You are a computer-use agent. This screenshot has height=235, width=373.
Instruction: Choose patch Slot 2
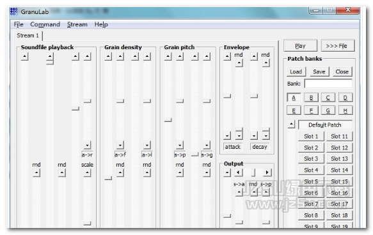(311, 148)
